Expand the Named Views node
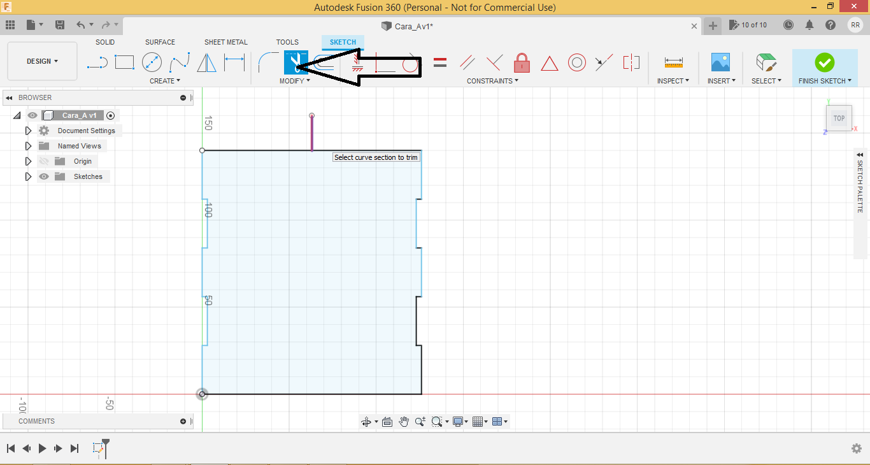870x465 pixels. pos(28,146)
